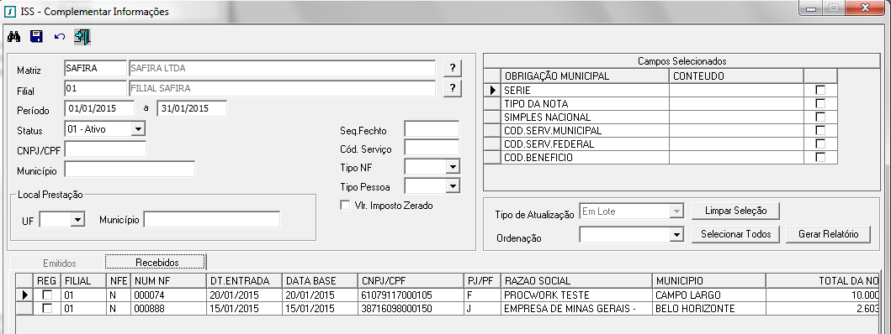Click the Seq.Fechto input field
Image resolution: width=891 pixels, height=334 pixels.
[432, 129]
